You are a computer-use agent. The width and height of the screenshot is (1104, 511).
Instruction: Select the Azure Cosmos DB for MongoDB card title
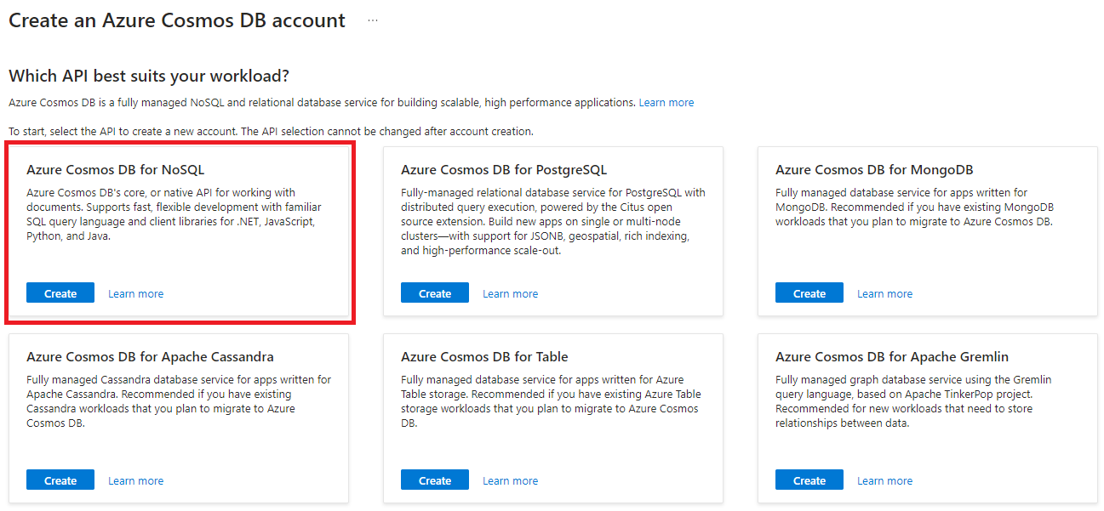point(873,169)
